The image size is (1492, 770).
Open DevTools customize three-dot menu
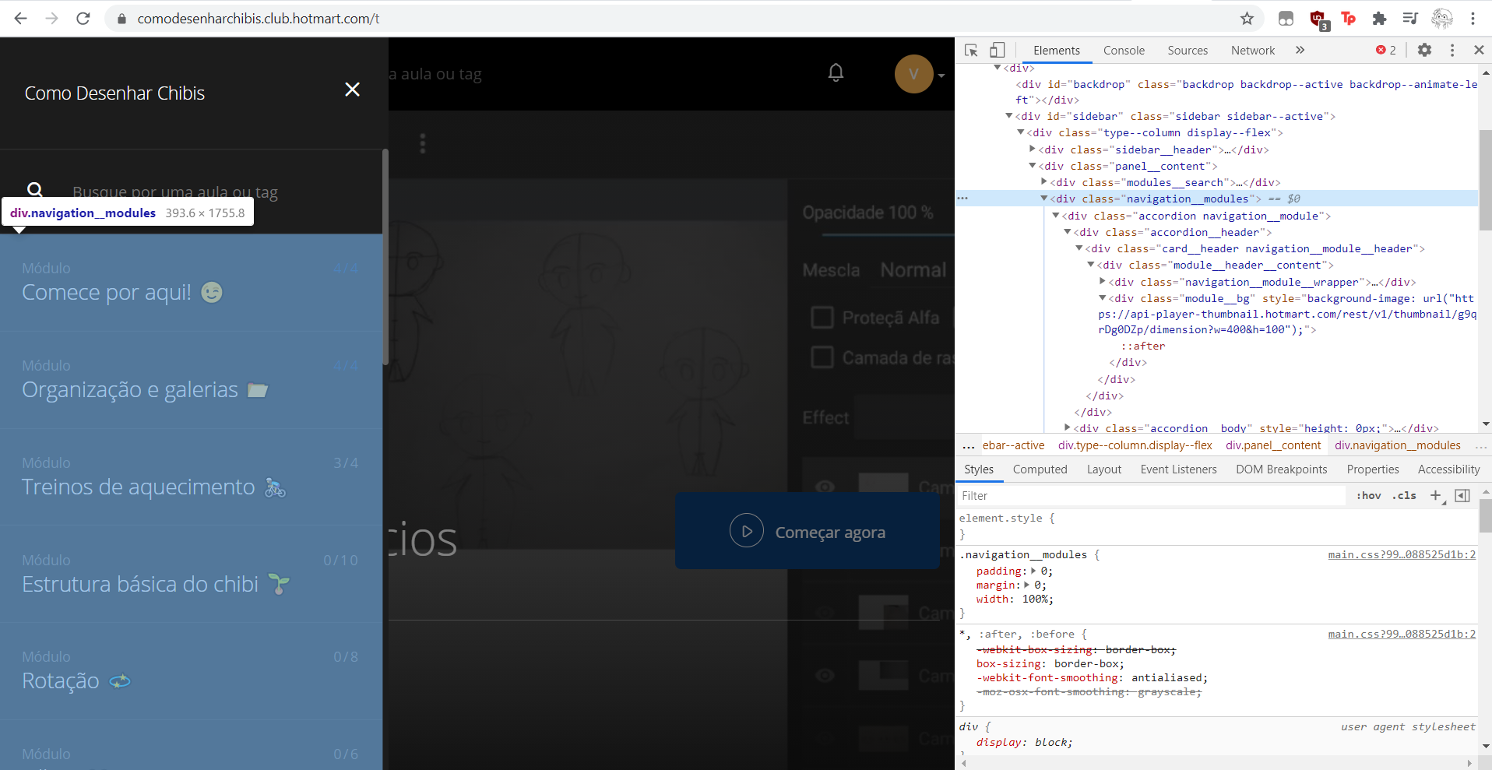point(1452,50)
